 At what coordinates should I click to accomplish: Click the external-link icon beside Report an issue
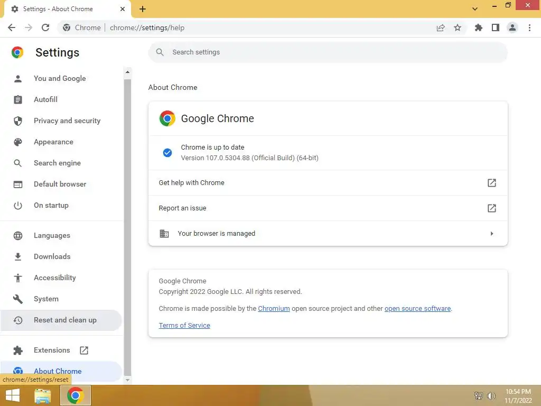tap(492, 208)
